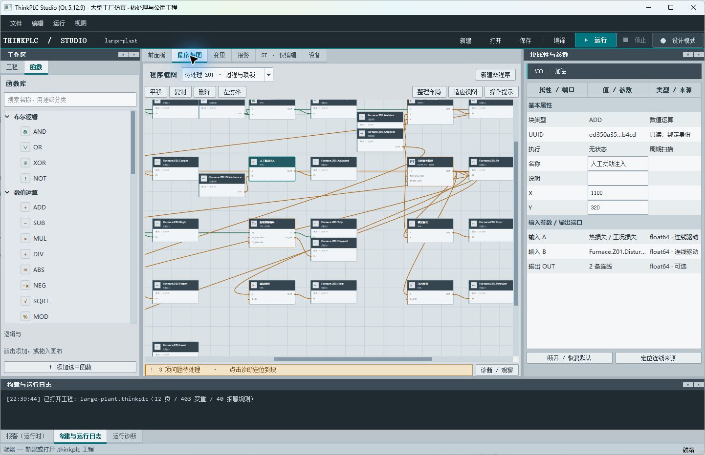Open the 运行 menu in menu bar
The image size is (705, 455).
coord(59,23)
